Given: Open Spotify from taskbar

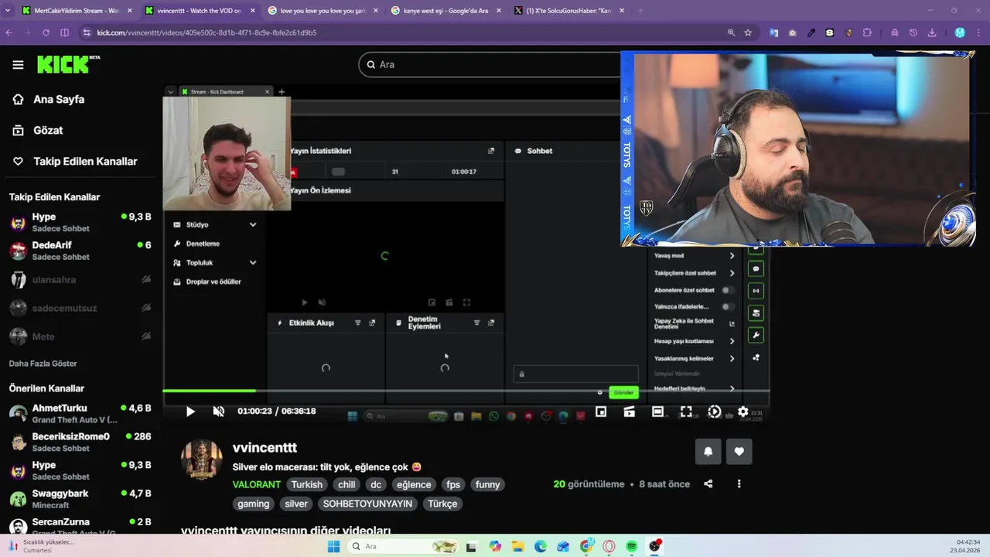Looking at the screenshot, I should point(632,546).
